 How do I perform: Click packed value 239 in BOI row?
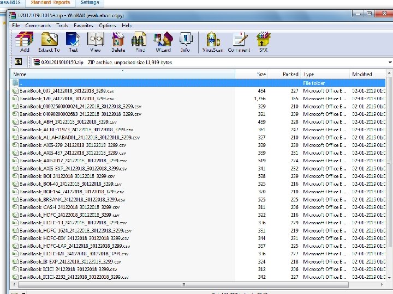[x=294, y=176]
